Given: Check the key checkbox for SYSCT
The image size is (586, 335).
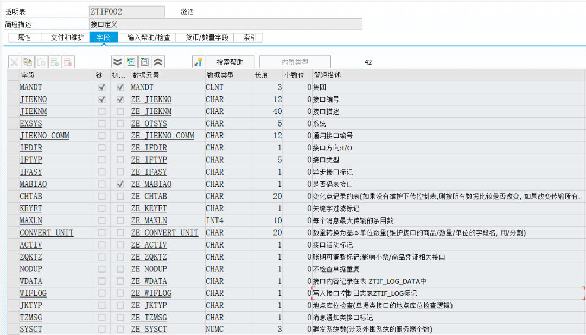Looking at the screenshot, I should pos(101,330).
